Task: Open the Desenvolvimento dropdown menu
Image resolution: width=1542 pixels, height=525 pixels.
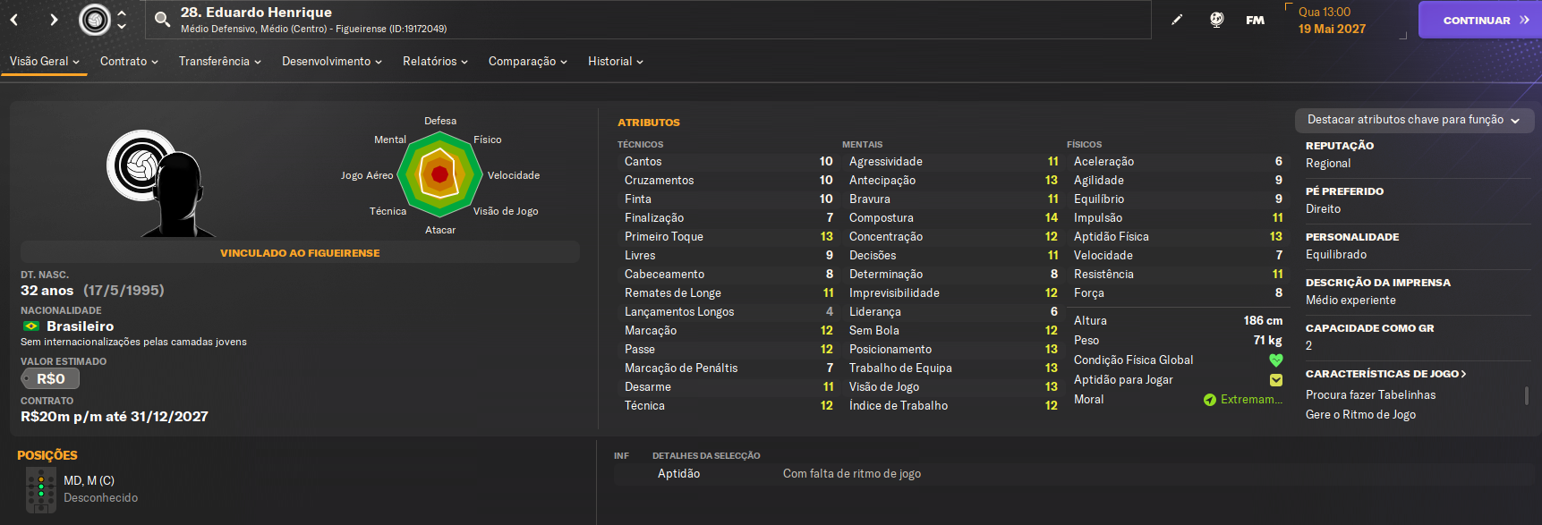Action: [x=331, y=62]
